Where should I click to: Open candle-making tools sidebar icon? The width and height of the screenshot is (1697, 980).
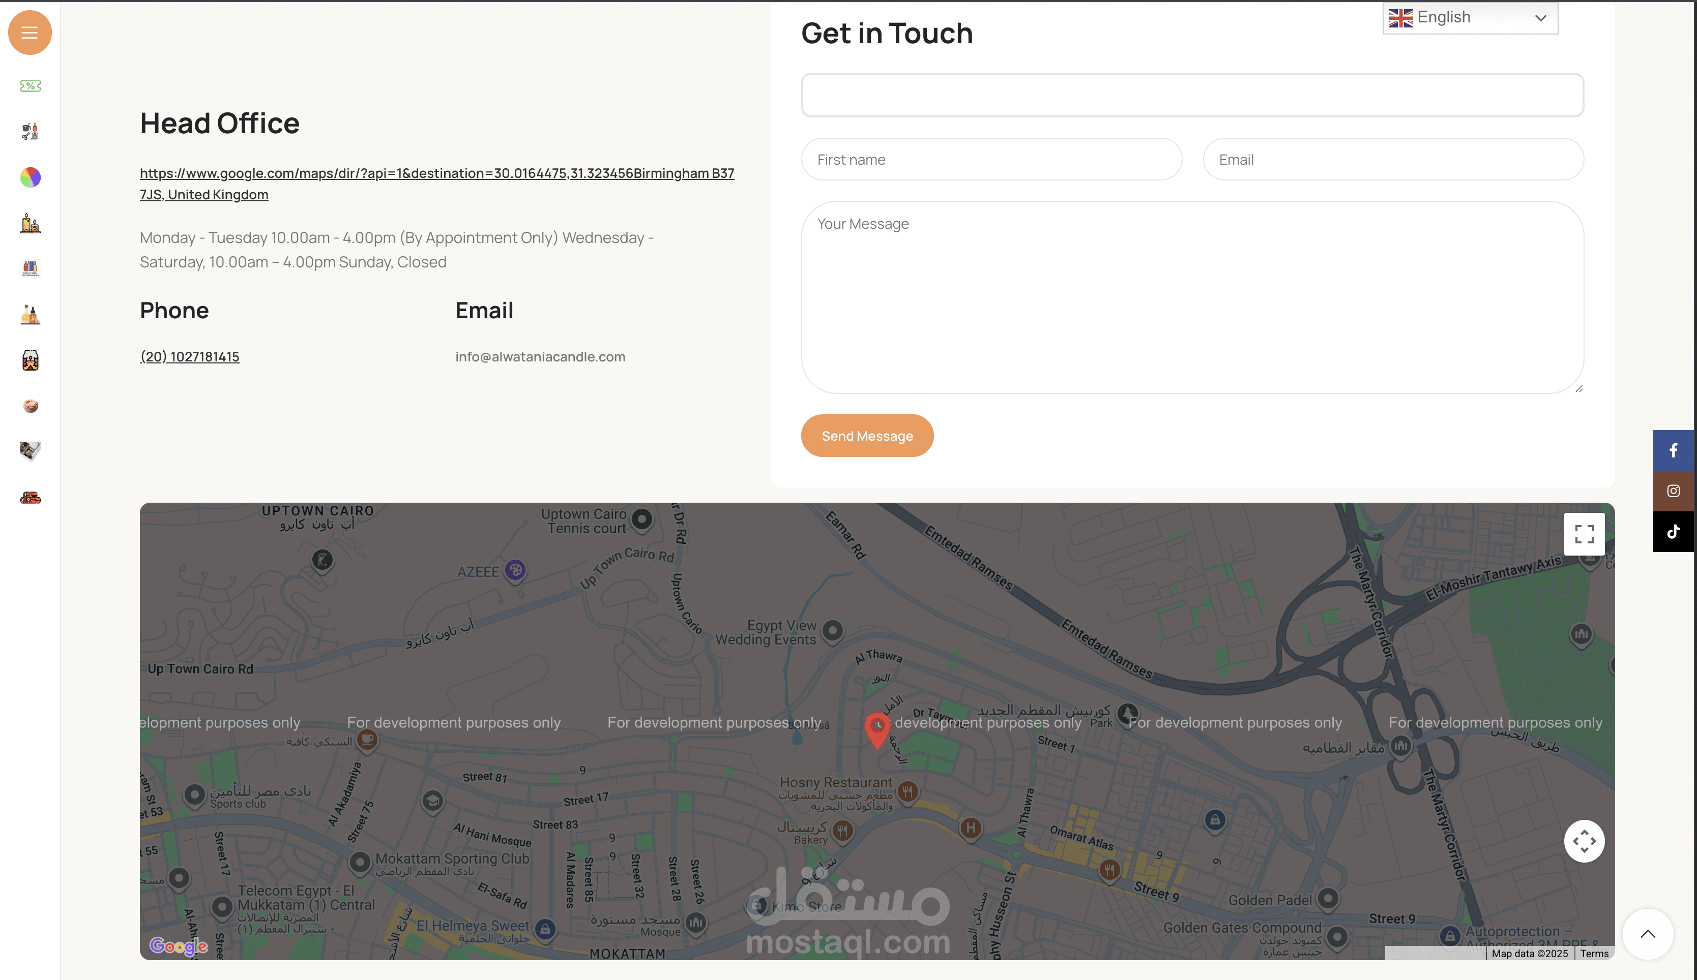click(x=30, y=131)
